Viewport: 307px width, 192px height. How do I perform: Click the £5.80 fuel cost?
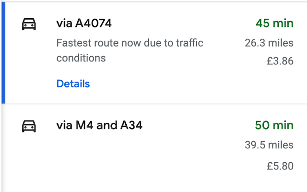(x=280, y=167)
